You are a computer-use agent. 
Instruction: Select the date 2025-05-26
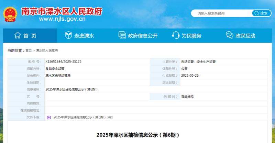(x=190, y=75)
